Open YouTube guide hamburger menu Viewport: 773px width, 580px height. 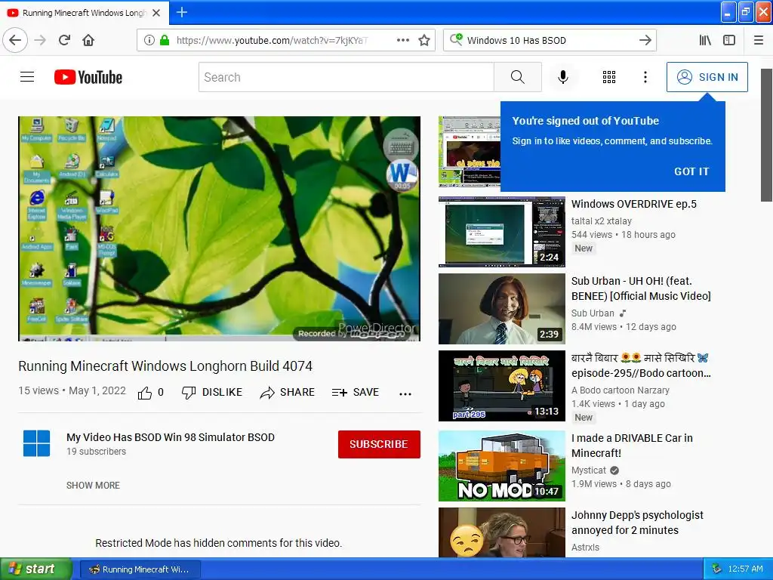tap(27, 77)
